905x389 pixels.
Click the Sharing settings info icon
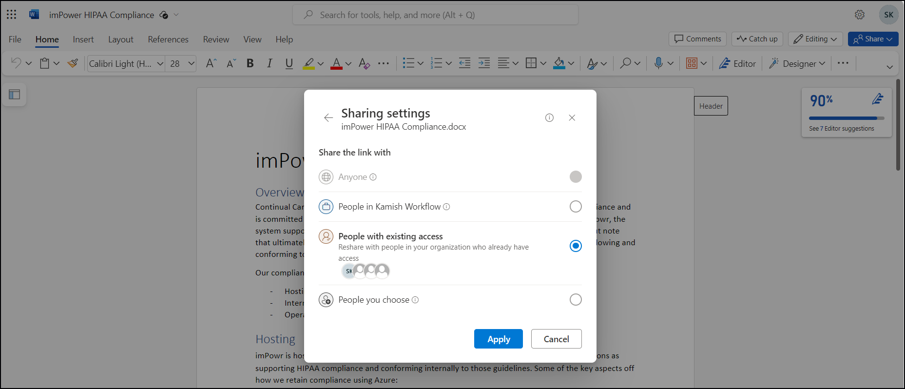(x=549, y=117)
